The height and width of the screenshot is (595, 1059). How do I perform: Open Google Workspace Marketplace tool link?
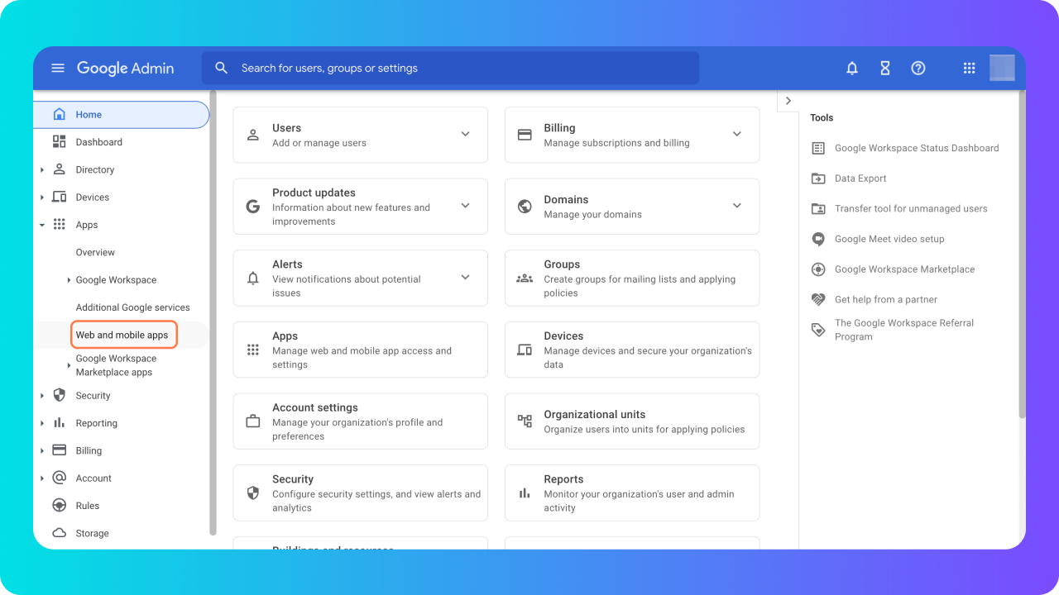pyautogui.click(x=904, y=269)
